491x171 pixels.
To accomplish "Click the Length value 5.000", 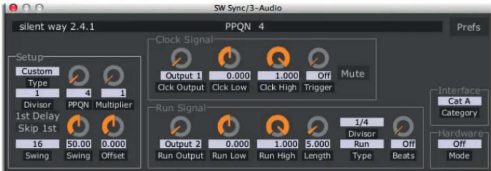I will pyautogui.click(x=318, y=144).
